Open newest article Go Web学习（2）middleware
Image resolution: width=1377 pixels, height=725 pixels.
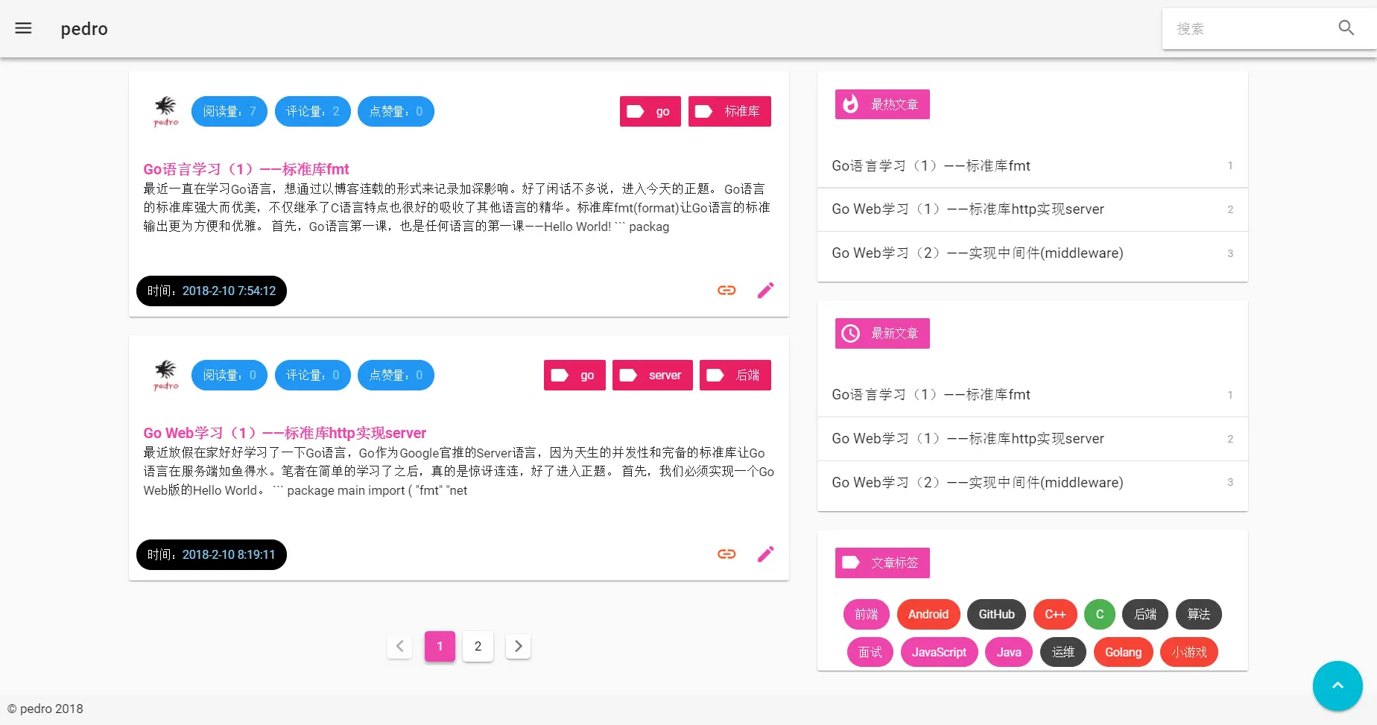1032,483
